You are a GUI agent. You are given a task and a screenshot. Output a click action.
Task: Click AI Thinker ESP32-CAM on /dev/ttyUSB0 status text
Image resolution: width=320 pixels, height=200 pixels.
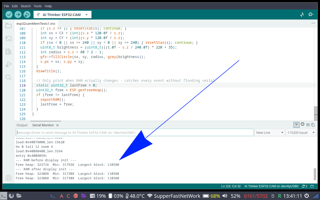pyautogui.click(x=271, y=186)
